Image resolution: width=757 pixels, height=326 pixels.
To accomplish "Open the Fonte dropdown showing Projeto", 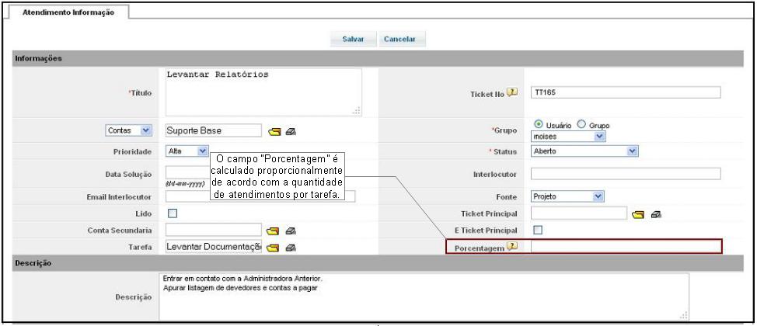I will coord(567,196).
